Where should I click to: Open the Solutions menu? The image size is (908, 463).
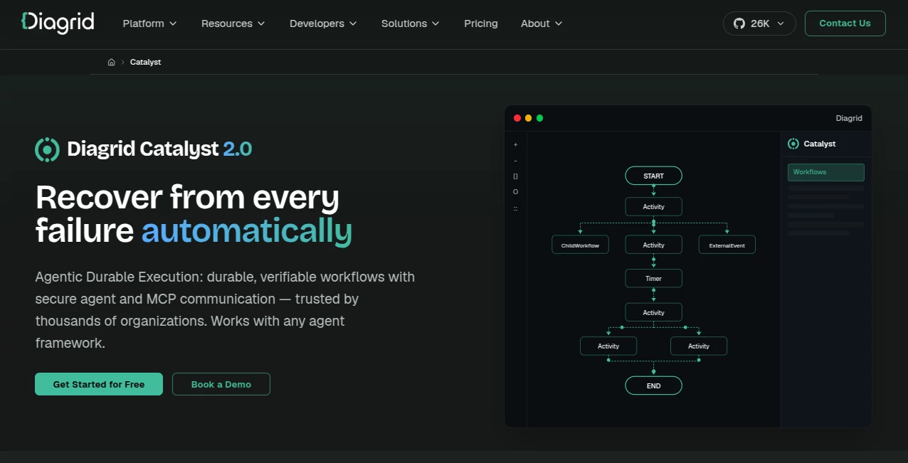click(411, 23)
